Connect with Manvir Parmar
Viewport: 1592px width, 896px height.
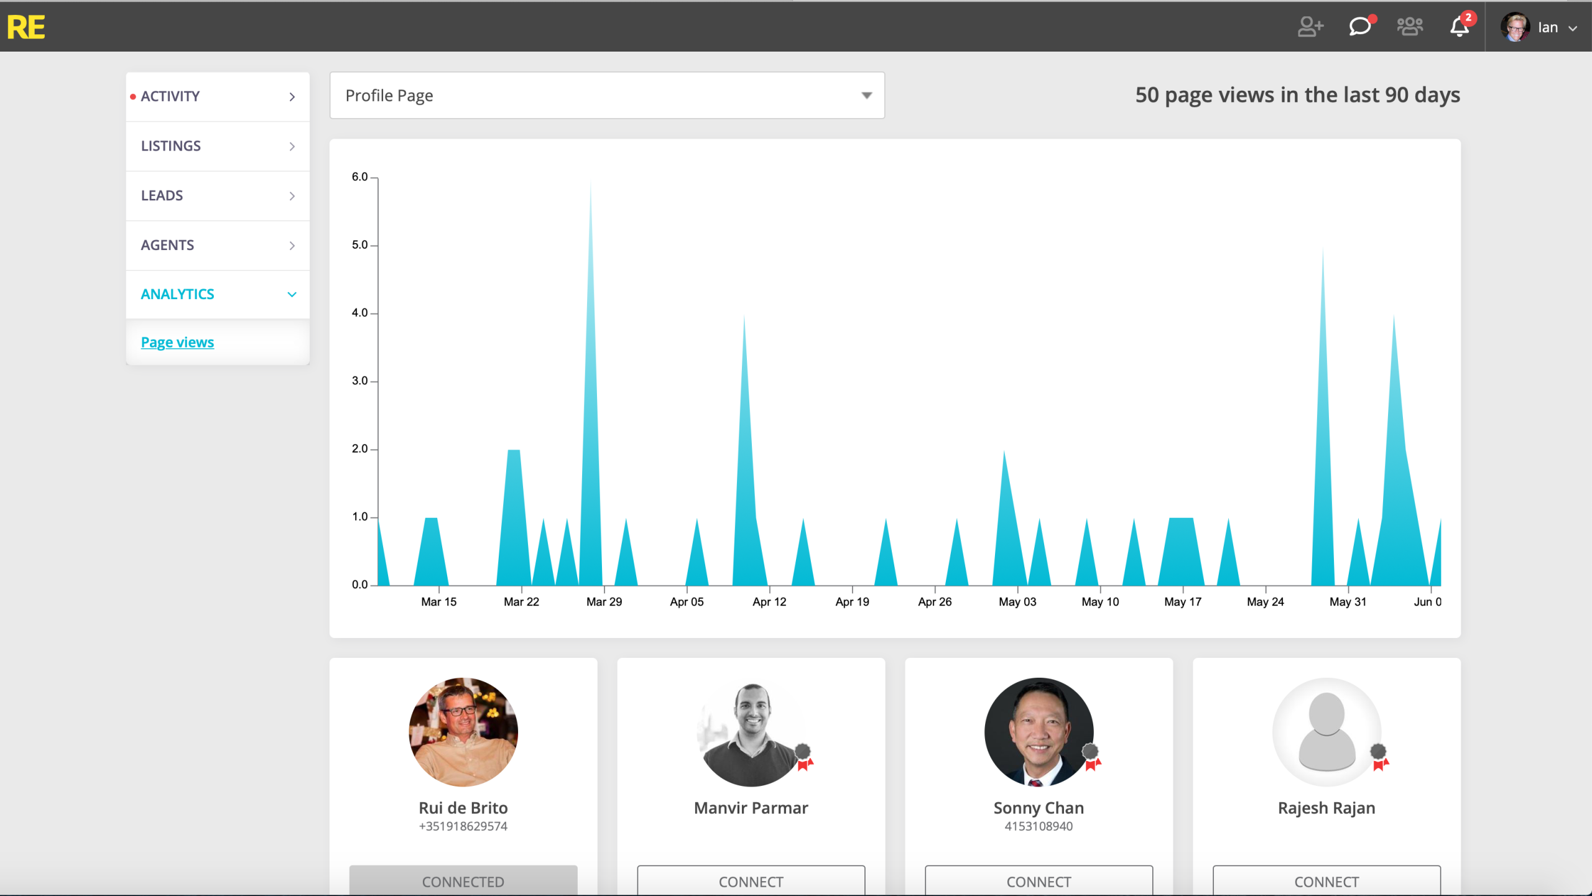(x=751, y=880)
